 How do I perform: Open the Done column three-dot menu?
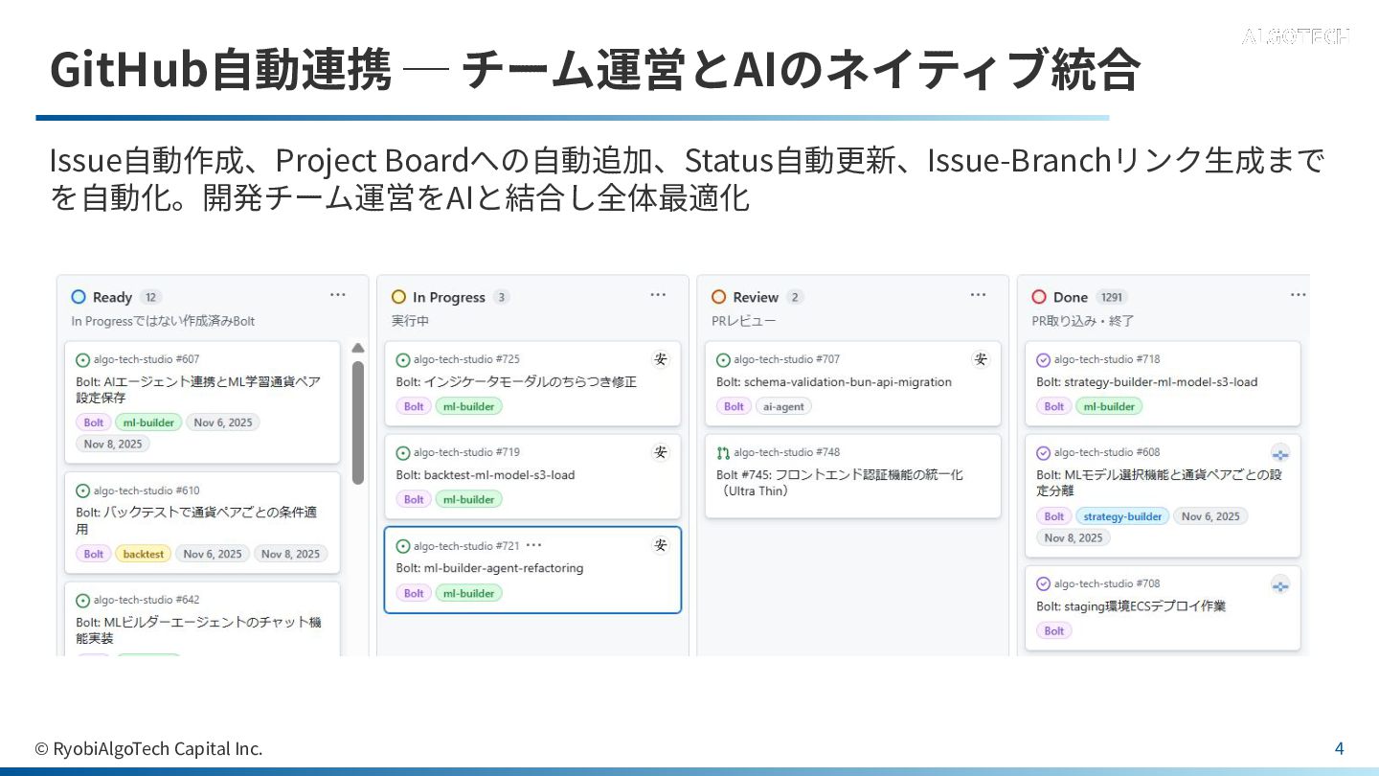[x=1298, y=295]
